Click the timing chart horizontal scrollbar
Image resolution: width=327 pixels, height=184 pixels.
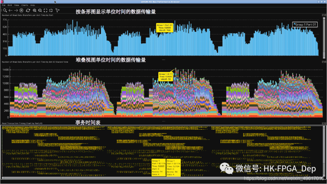point(162,178)
